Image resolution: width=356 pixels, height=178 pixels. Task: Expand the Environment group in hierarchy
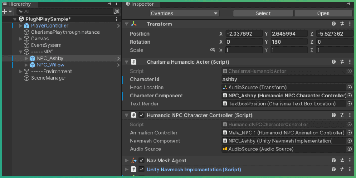click(x=21, y=72)
